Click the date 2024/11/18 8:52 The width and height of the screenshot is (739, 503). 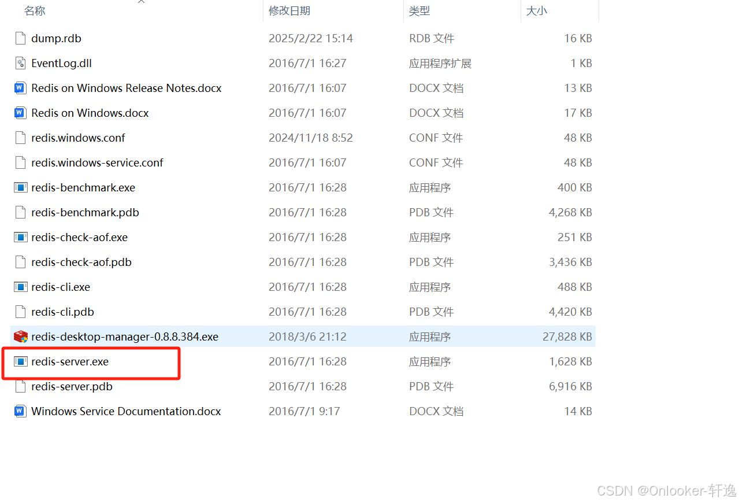point(311,138)
